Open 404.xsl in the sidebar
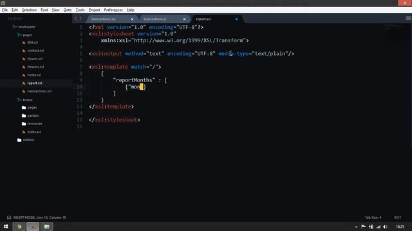 click(x=33, y=42)
